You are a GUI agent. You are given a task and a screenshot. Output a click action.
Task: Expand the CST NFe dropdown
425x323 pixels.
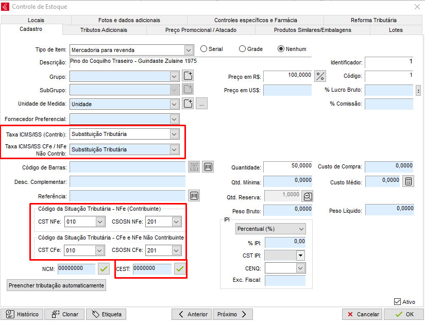(x=100, y=222)
